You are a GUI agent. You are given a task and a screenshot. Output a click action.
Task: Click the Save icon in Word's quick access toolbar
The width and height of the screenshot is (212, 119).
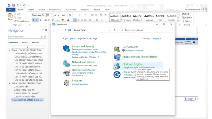click(13, 6)
